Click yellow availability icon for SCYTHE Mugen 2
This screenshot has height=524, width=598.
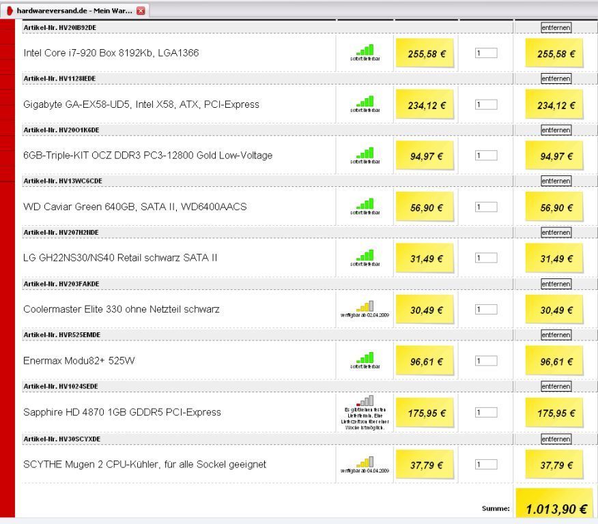[365, 462]
